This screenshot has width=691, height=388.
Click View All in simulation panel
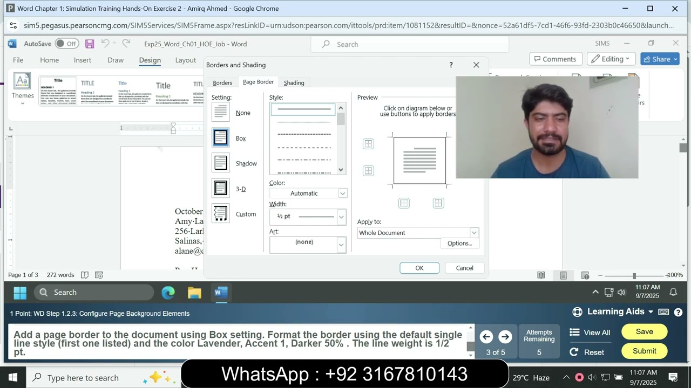[590, 332]
